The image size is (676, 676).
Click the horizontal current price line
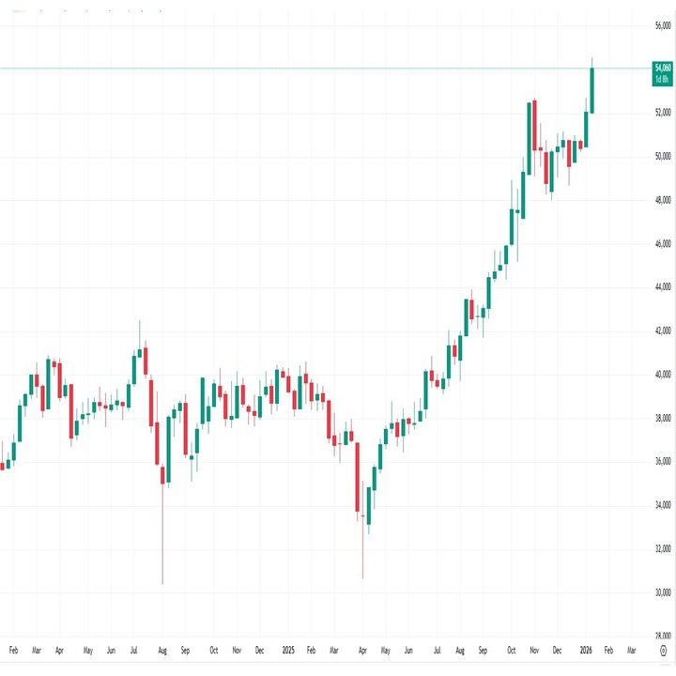[x=282, y=68]
